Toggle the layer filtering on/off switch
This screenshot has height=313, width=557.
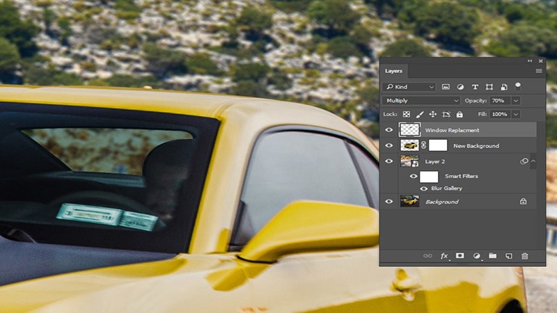[518, 86]
